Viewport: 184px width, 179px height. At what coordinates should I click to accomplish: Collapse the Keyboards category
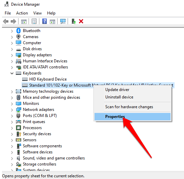pos(12,73)
